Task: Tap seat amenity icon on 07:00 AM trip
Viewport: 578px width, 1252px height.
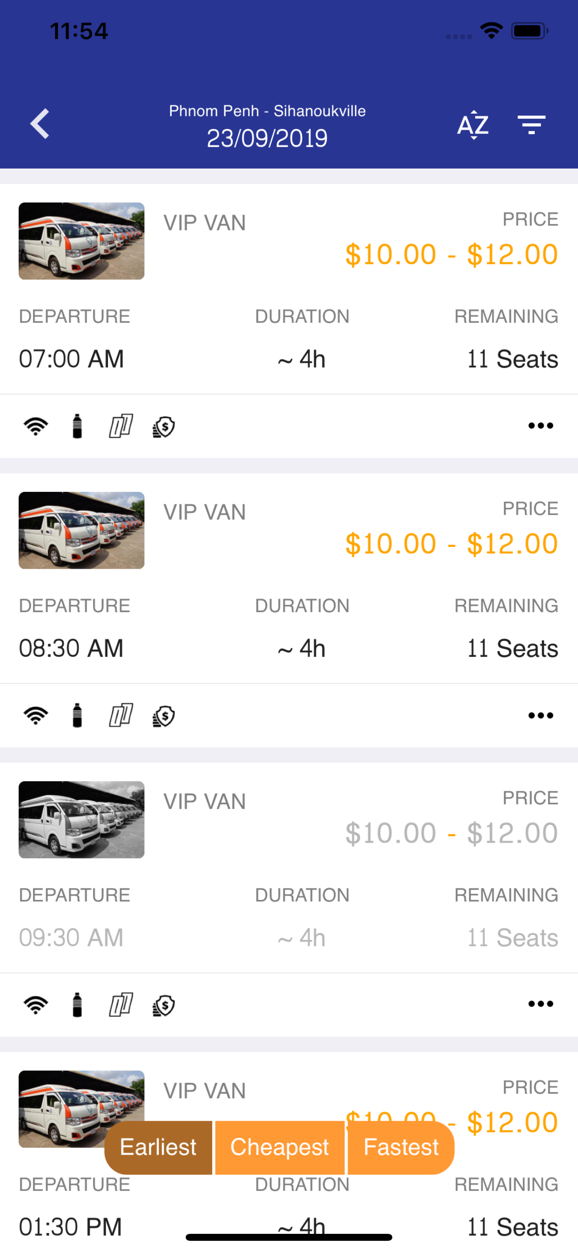Action: pos(121,426)
